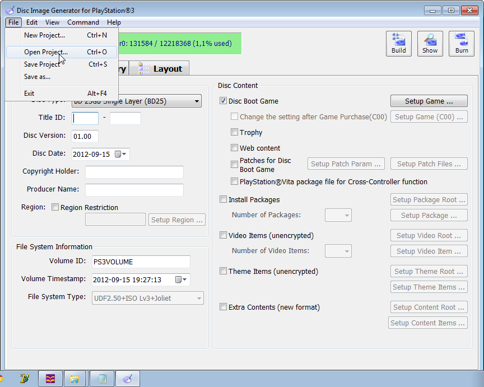Check Theme Items (unencrypted)
Viewport: 484px width, 387px height.
click(x=223, y=271)
